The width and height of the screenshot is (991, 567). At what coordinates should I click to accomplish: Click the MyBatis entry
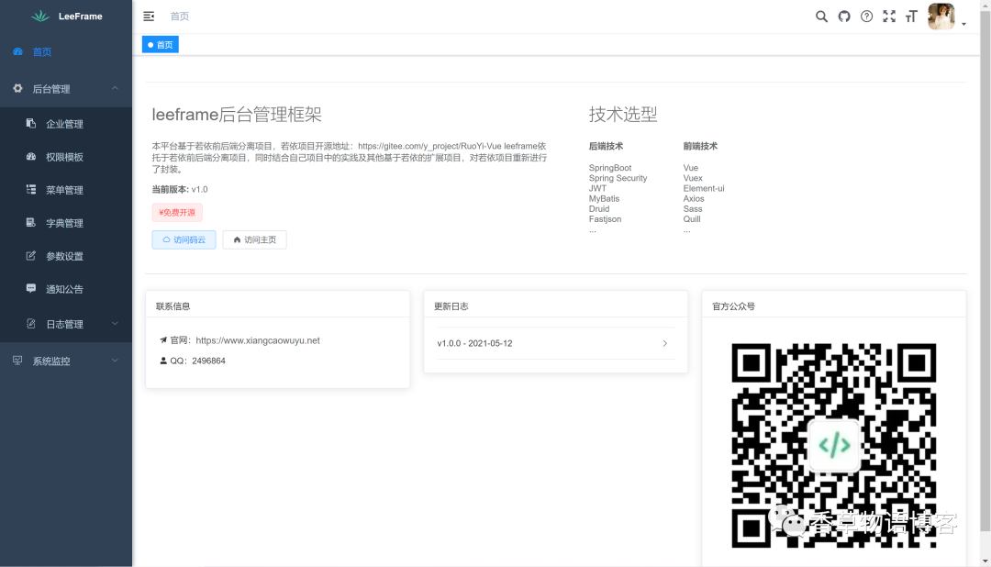[x=604, y=198]
